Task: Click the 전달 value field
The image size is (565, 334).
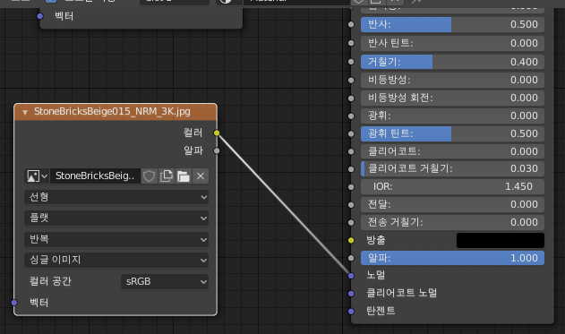Action: pos(452,204)
